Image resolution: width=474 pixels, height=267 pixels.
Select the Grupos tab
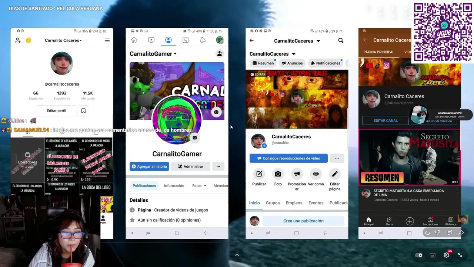click(x=273, y=203)
